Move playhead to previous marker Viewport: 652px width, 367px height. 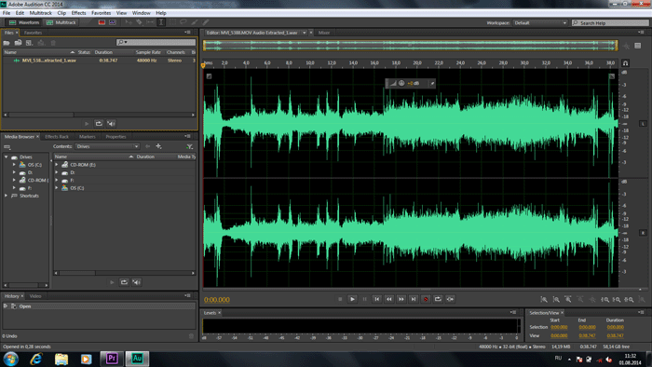376,299
